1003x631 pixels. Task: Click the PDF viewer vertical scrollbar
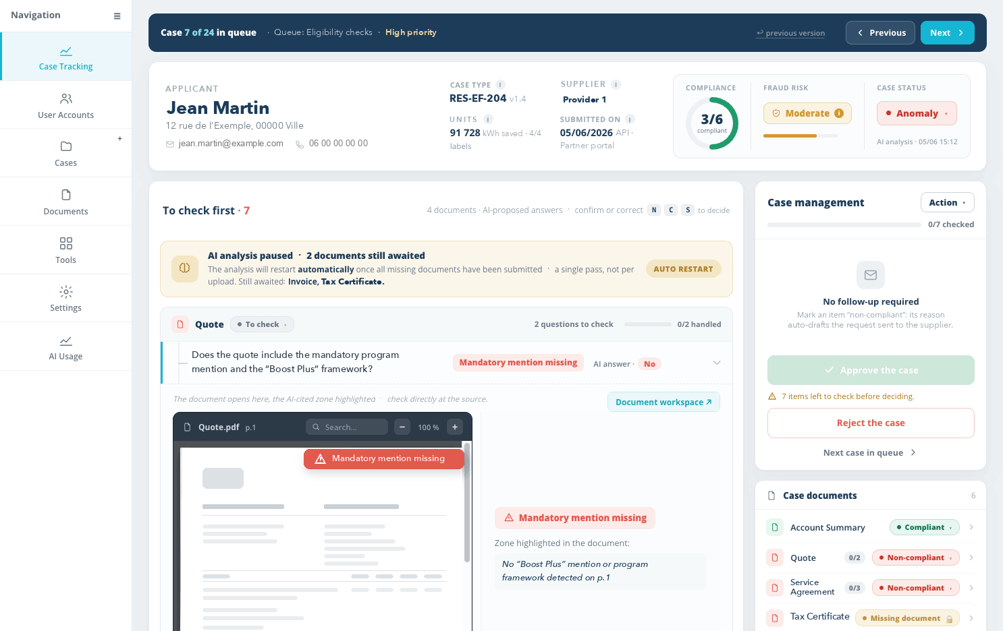pyautogui.click(x=467, y=502)
